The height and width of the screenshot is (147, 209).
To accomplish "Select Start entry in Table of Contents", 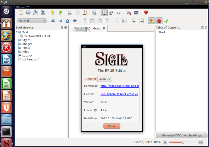I will click(162, 32).
